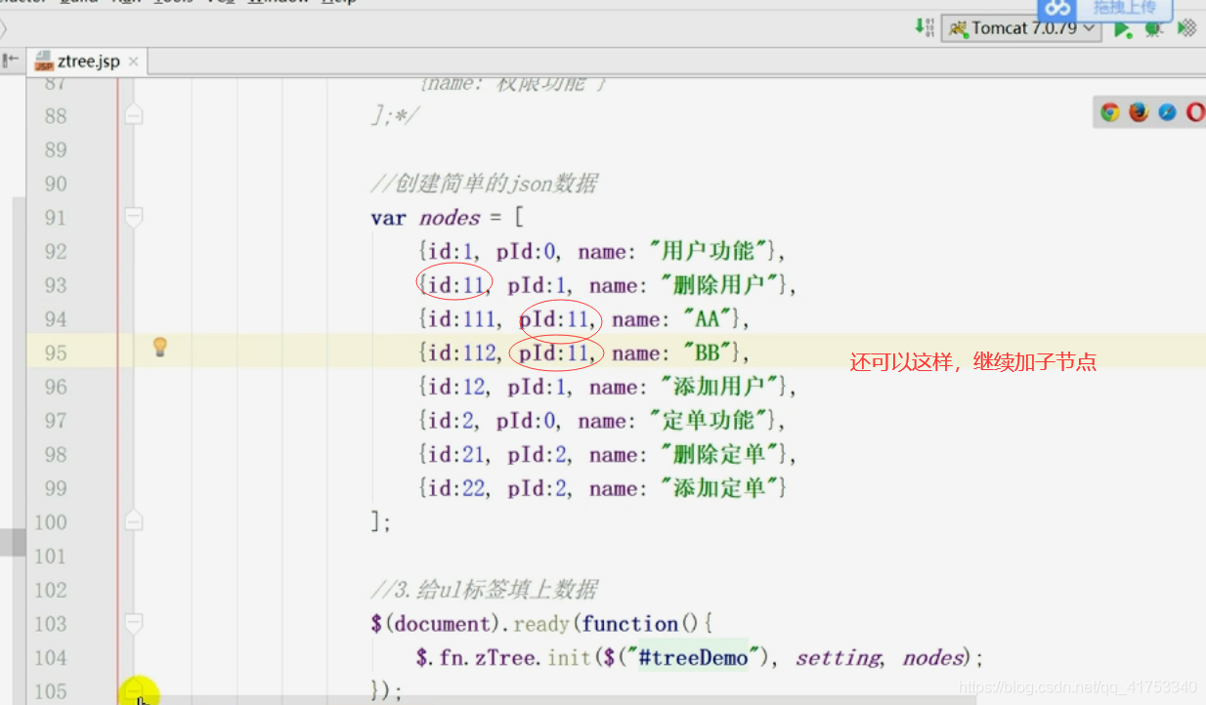Click the build project green arrow icon

[x=924, y=27]
